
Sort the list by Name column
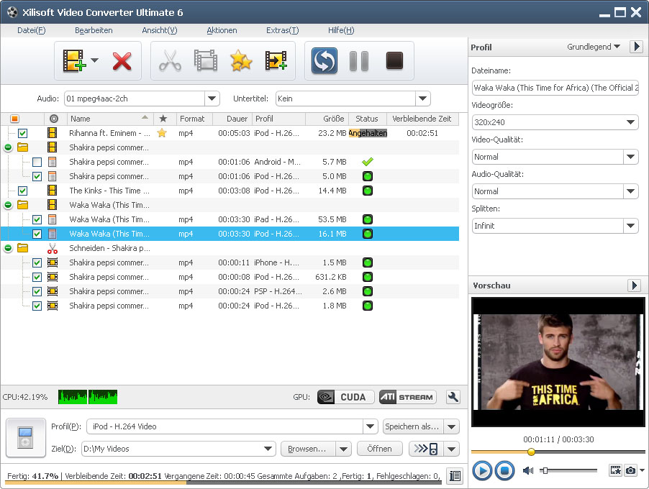coord(109,119)
